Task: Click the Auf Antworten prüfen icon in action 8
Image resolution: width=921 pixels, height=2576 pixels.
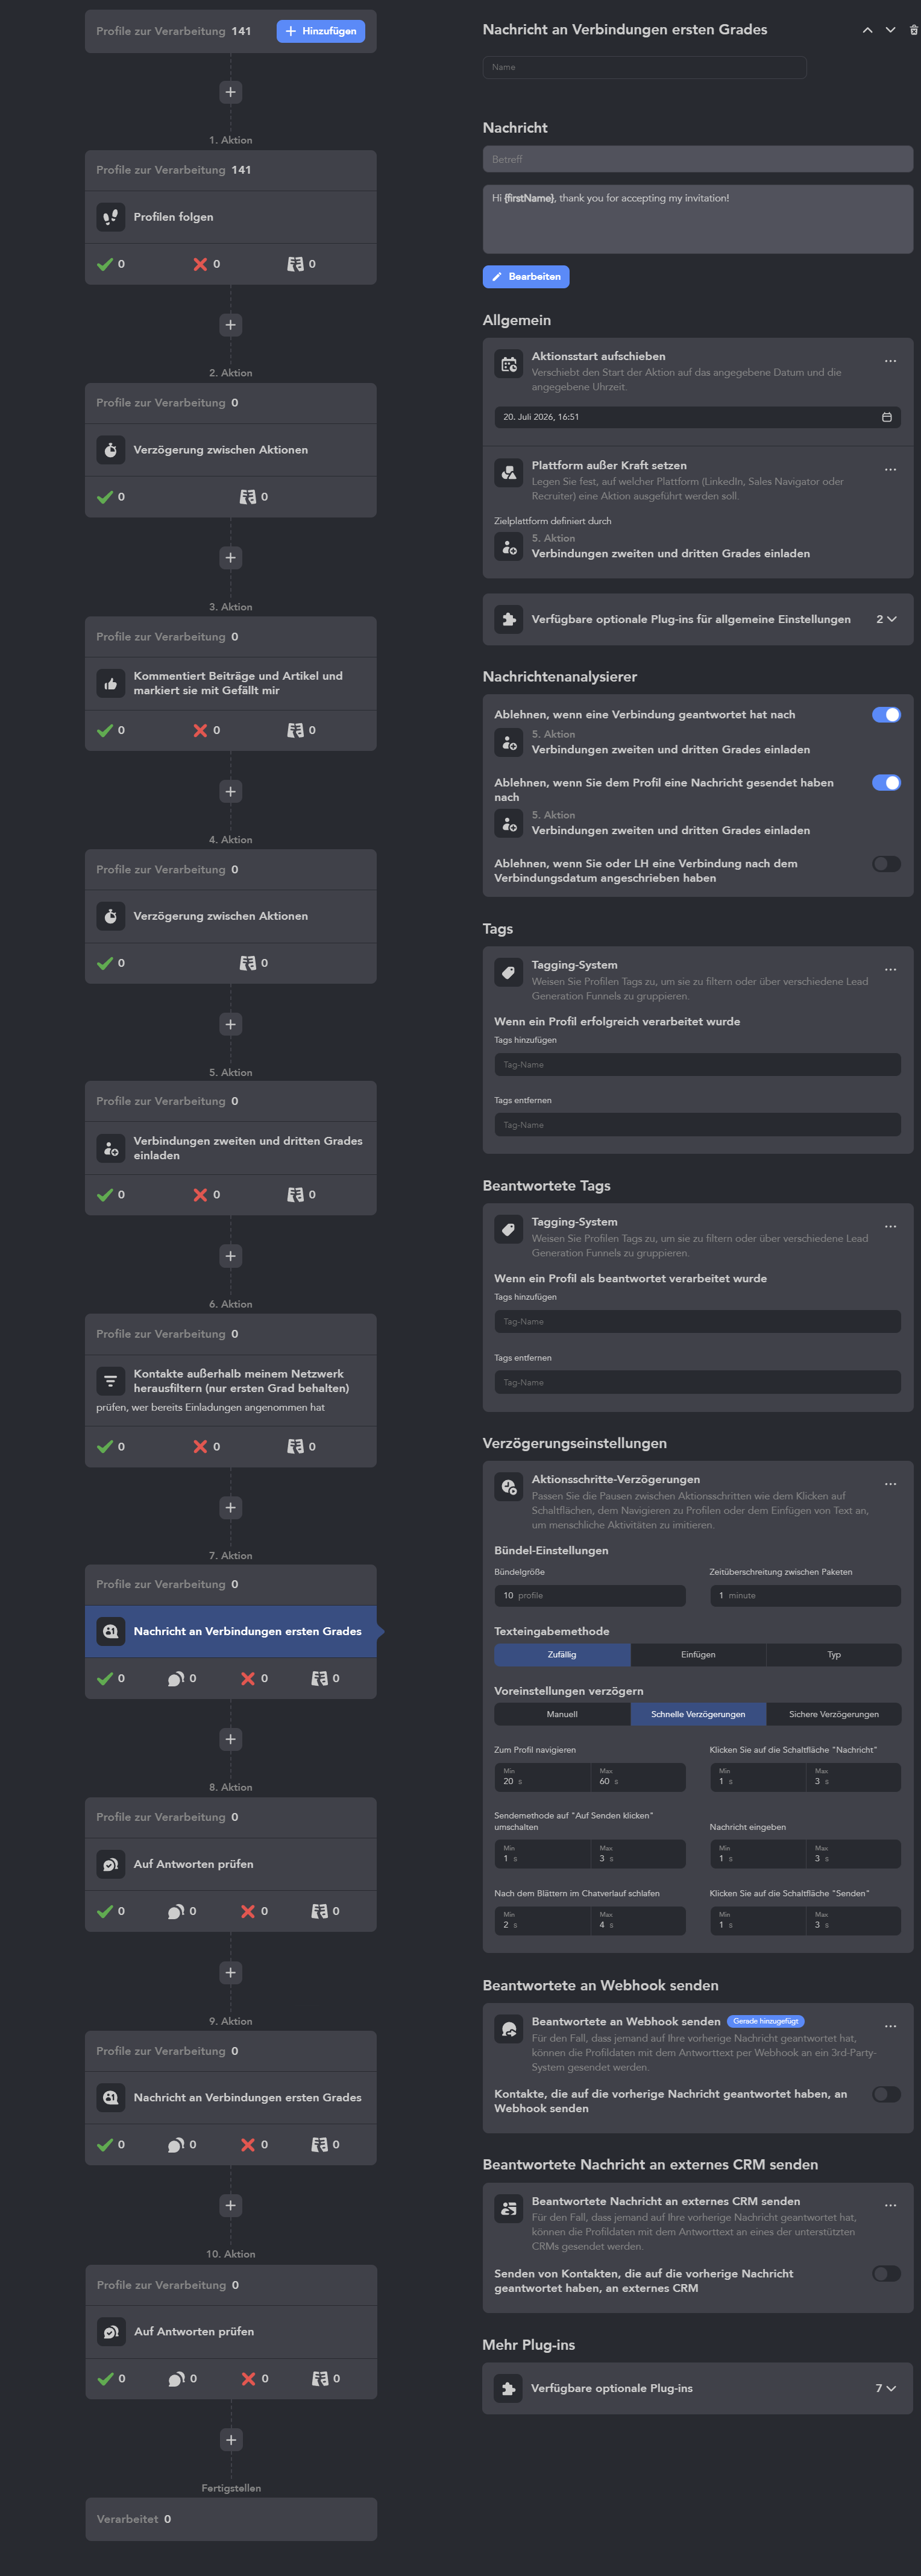Action: 111,1864
